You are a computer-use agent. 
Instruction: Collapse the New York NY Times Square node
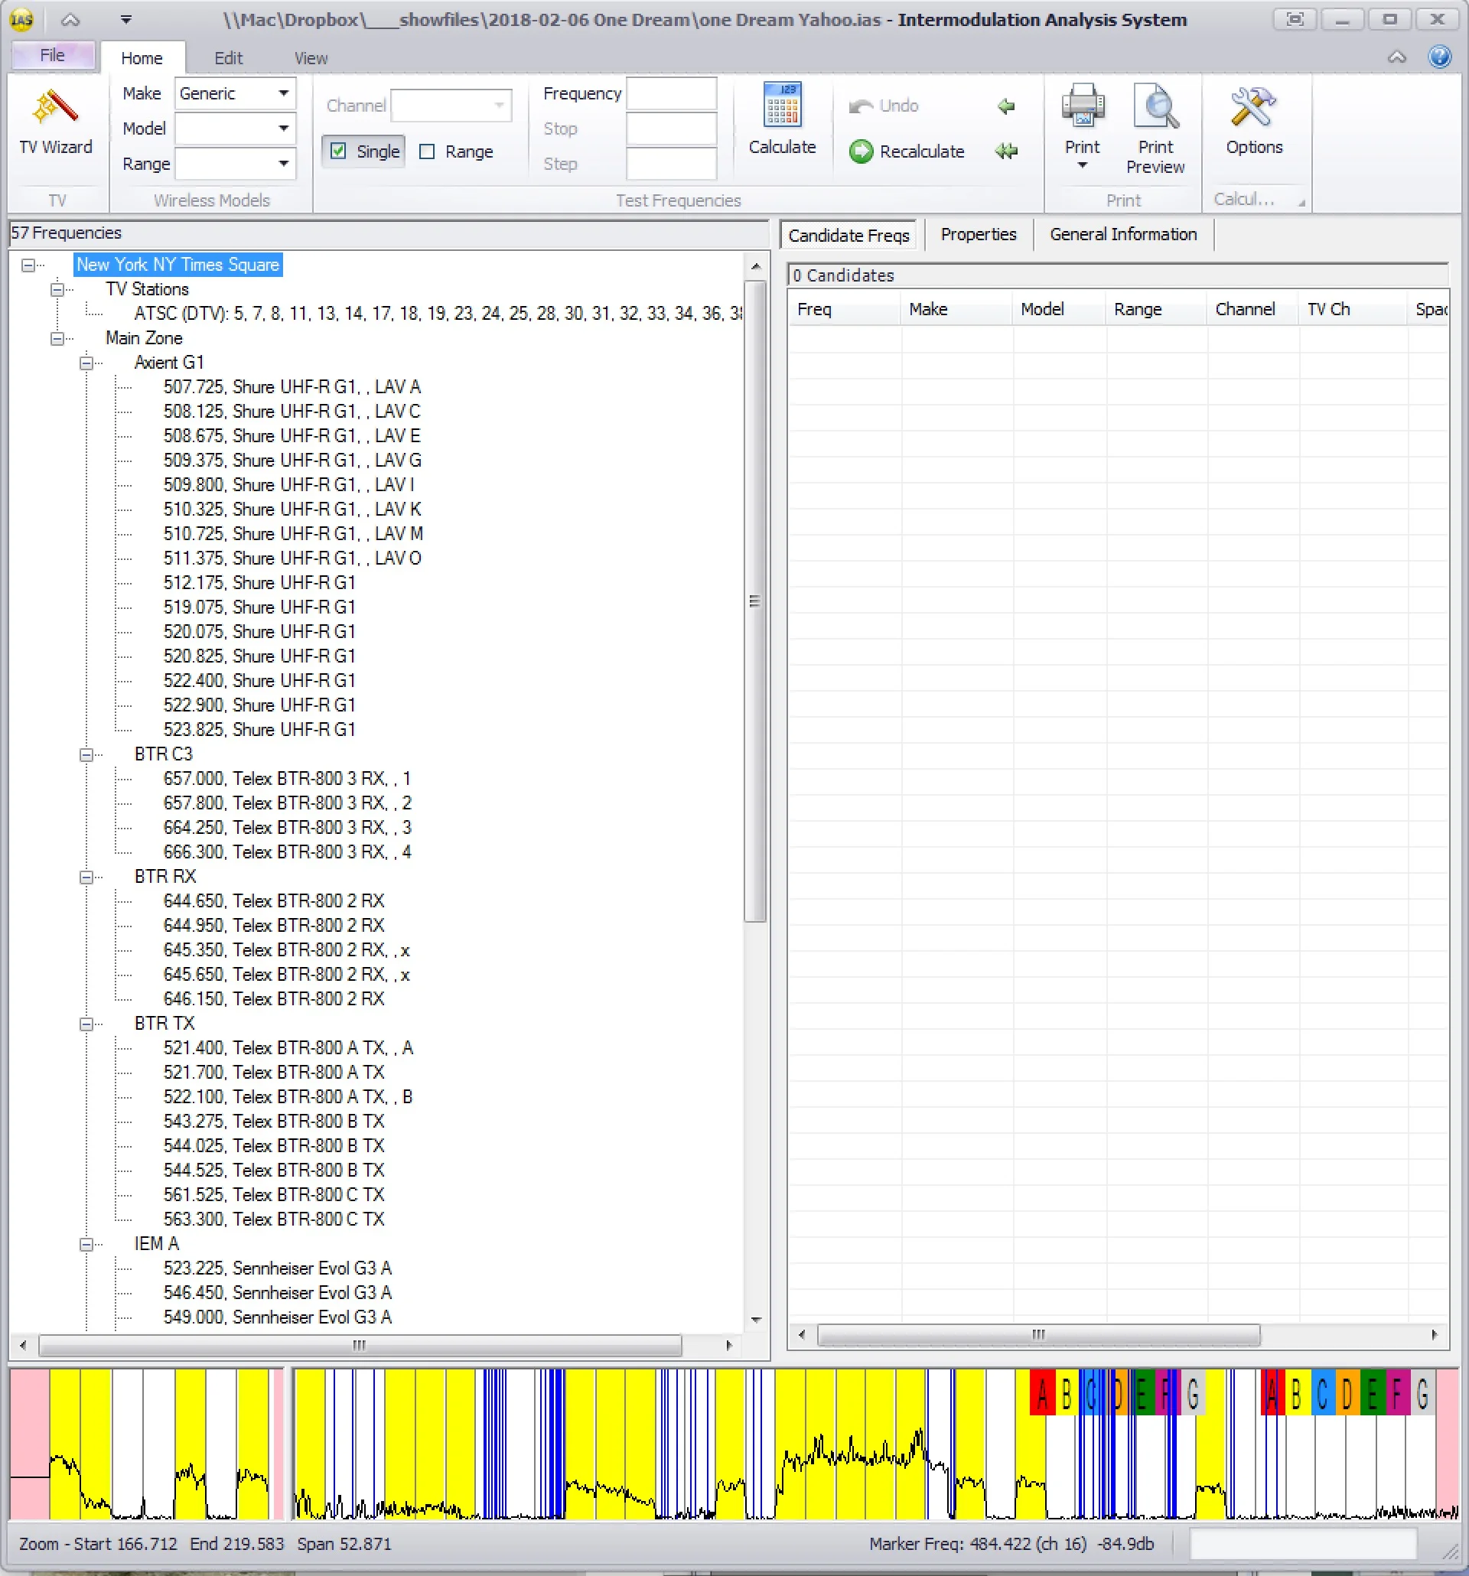28,265
